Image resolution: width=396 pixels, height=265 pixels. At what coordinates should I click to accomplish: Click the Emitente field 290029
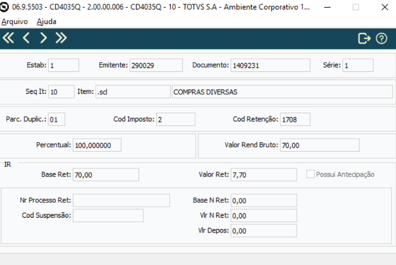tap(156, 65)
